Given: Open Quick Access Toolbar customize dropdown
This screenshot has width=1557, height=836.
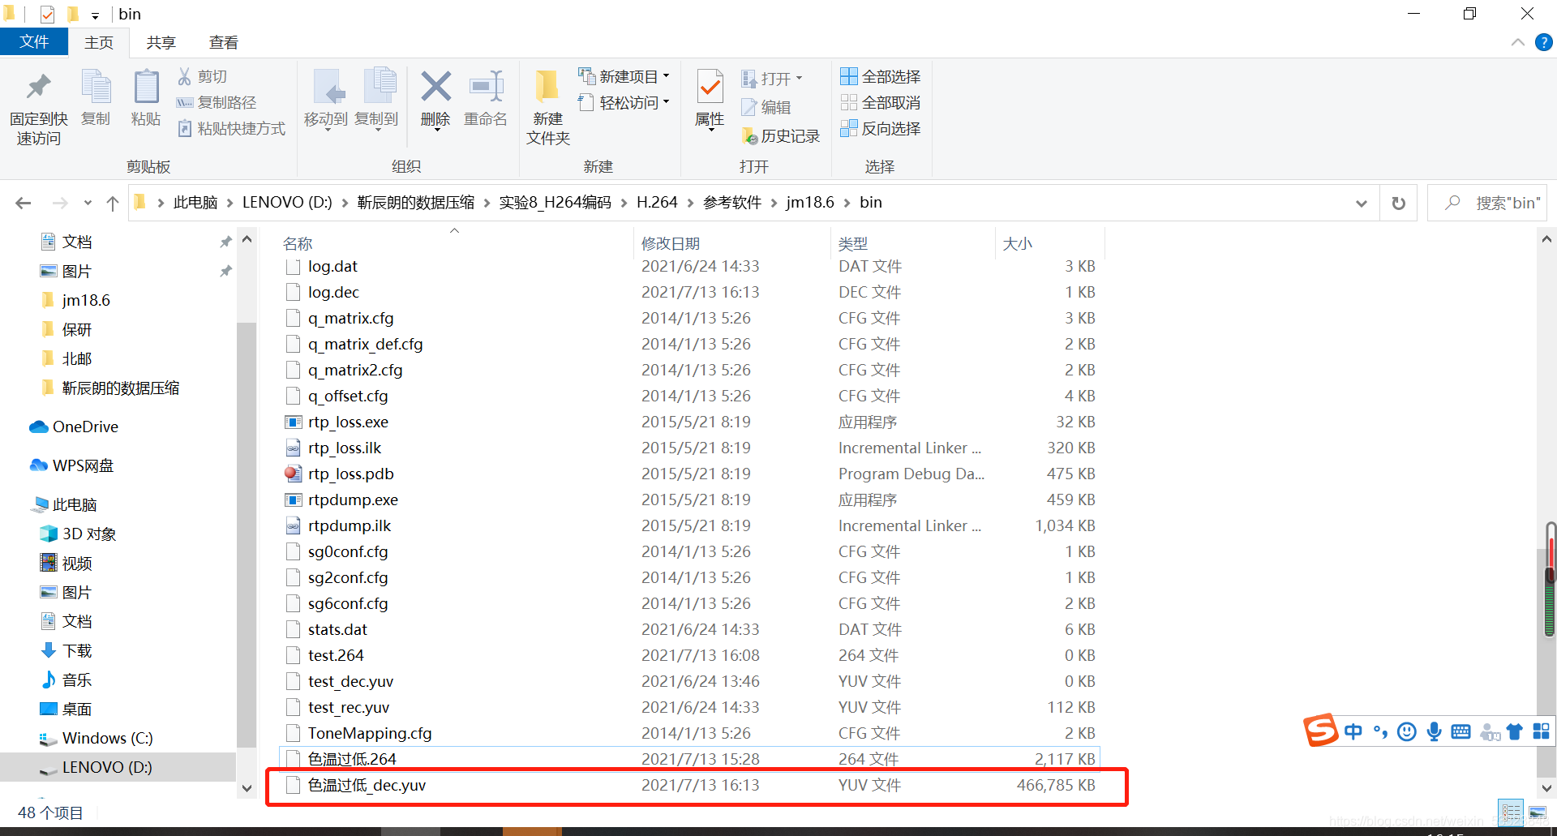Looking at the screenshot, I should point(95,15).
